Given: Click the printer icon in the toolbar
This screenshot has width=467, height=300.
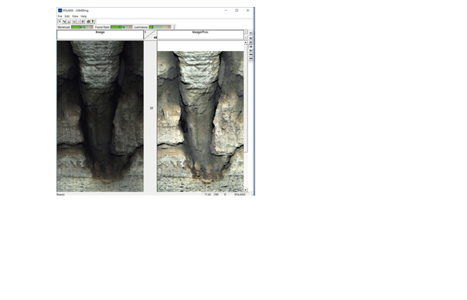Looking at the screenshot, I should [88, 22].
